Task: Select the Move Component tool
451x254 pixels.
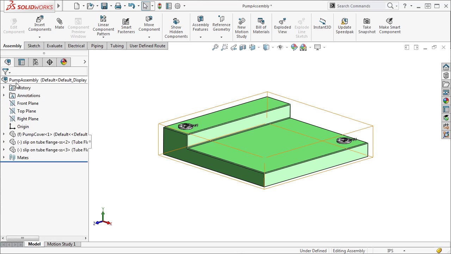Action: coord(149,24)
